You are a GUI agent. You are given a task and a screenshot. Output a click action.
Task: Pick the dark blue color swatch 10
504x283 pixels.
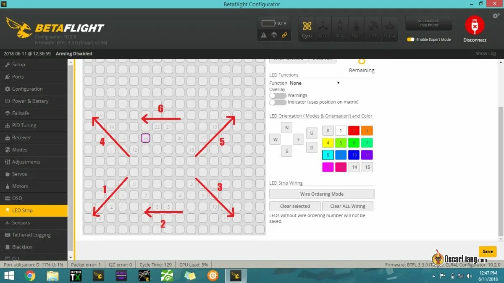tap(354, 155)
